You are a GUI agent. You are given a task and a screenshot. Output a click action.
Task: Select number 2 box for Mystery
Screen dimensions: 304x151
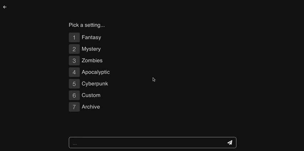[74, 49]
